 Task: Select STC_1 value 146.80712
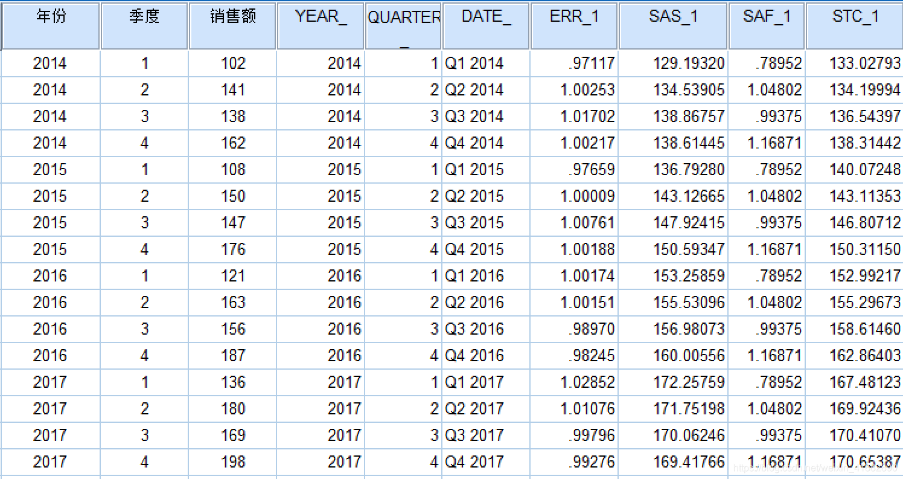pos(855,223)
